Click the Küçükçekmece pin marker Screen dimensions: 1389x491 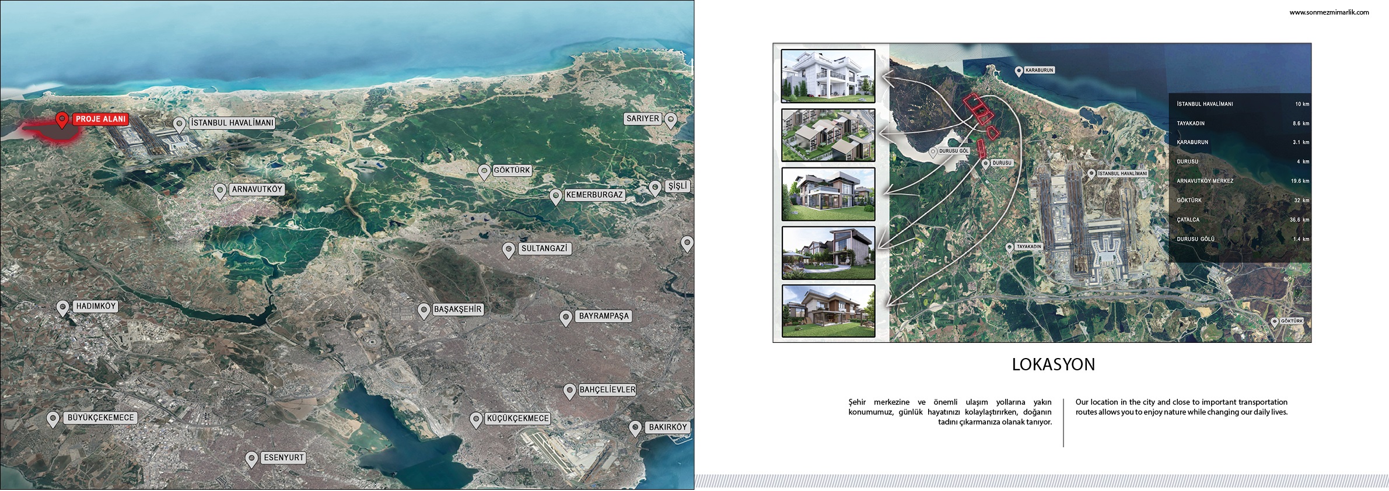pos(476,420)
